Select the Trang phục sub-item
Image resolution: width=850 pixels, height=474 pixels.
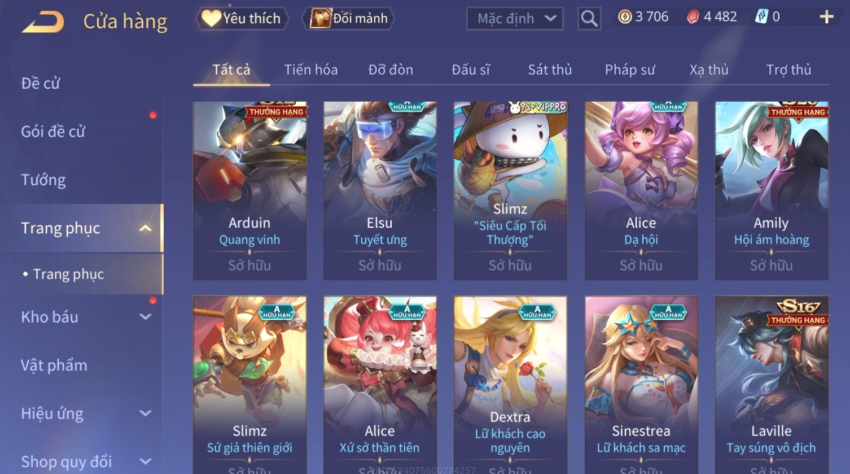point(68,274)
